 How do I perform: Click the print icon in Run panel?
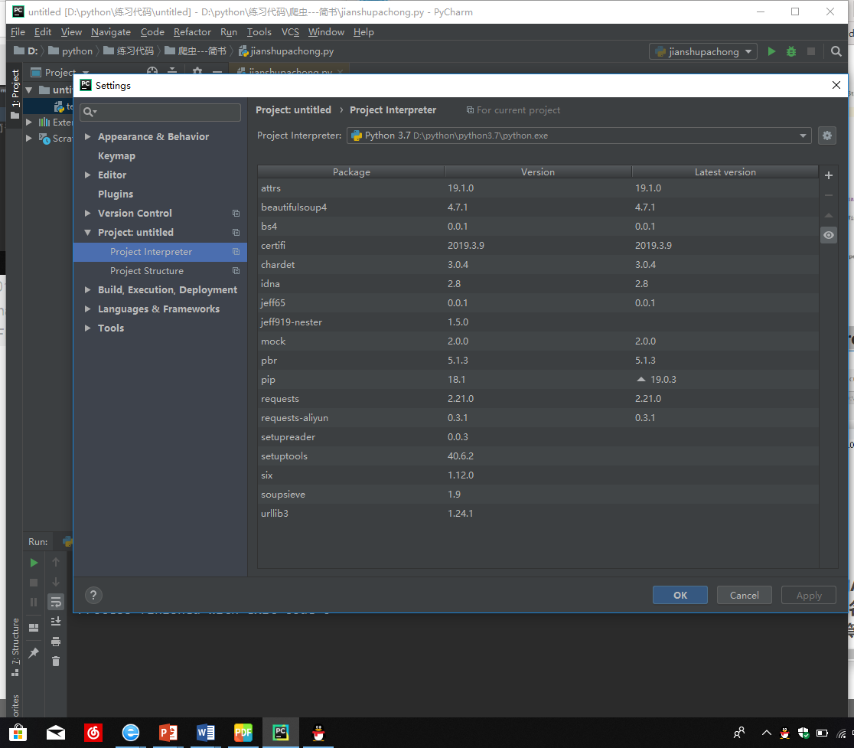(56, 642)
